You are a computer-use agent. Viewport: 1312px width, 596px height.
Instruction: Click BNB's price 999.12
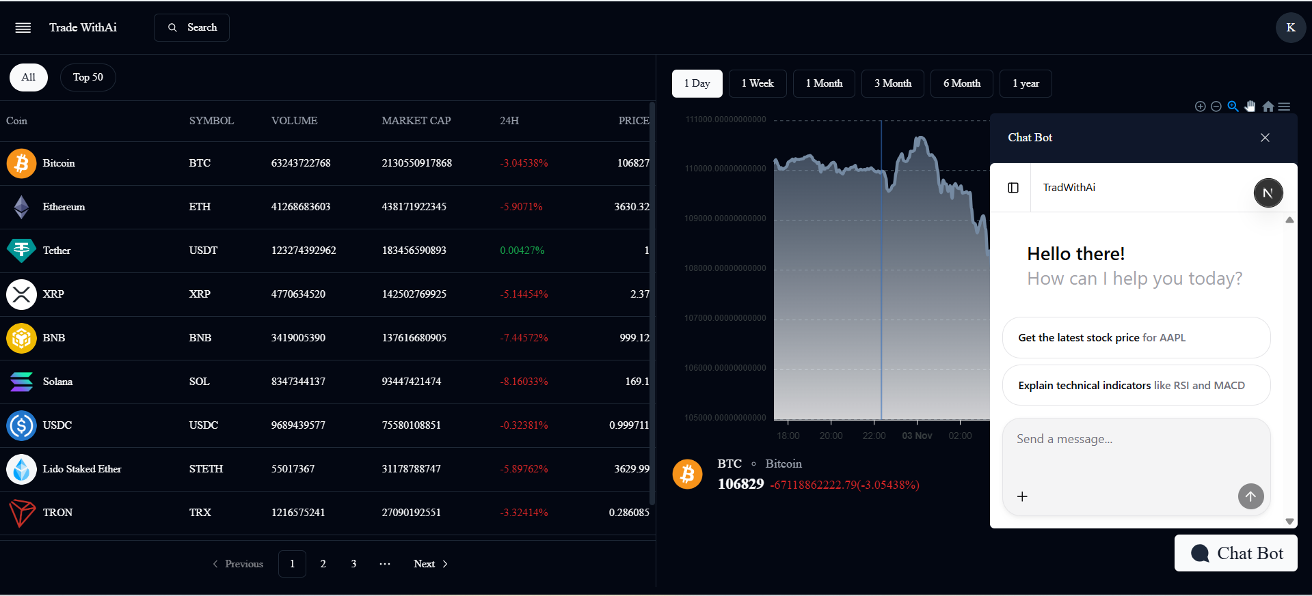click(x=634, y=338)
